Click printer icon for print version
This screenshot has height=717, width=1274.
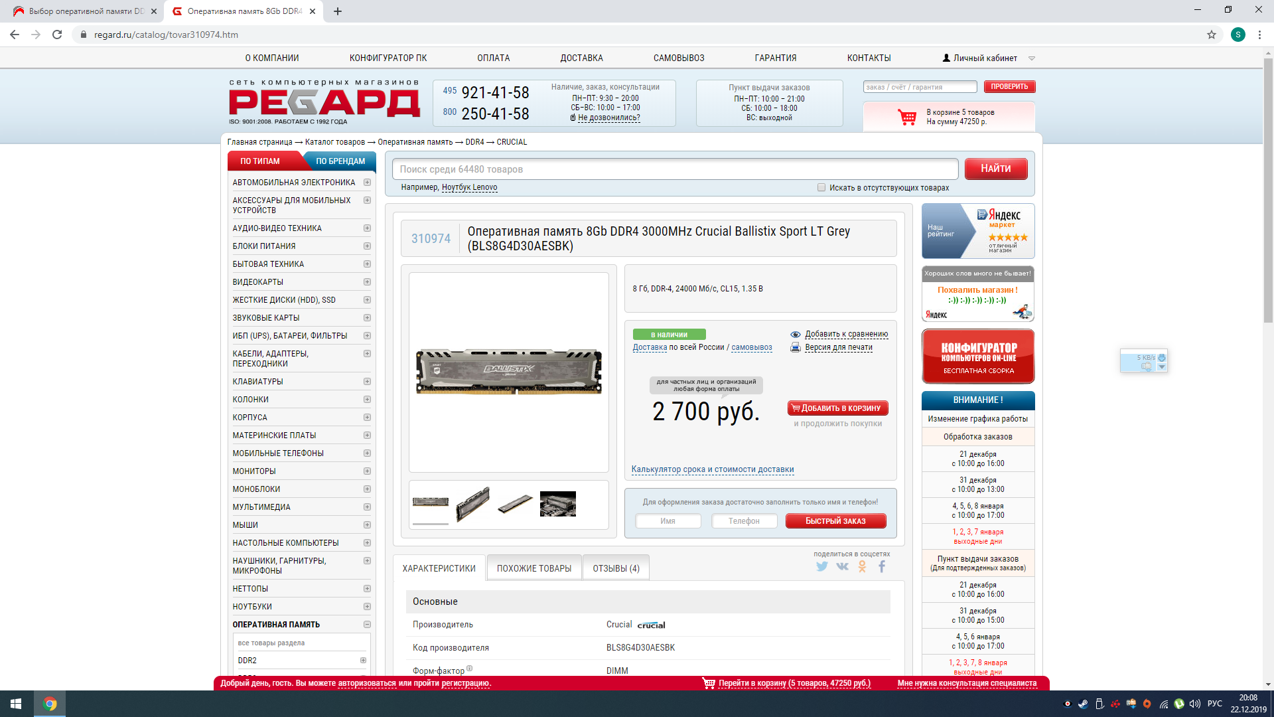coord(795,347)
